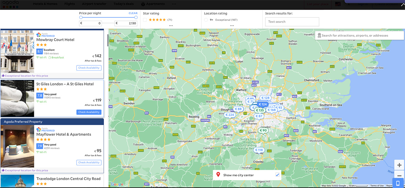The image size is (405, 188).
Task: Select the €168 map price marker
Action: pos(271,110)
